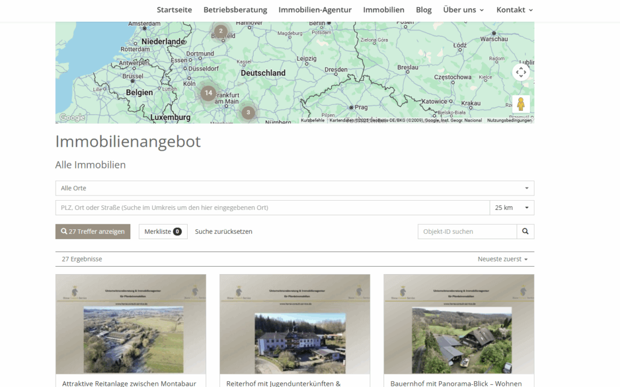Select Immobilien in the top menu
This screenshot has width=620, height=387.
coord(383,10)
